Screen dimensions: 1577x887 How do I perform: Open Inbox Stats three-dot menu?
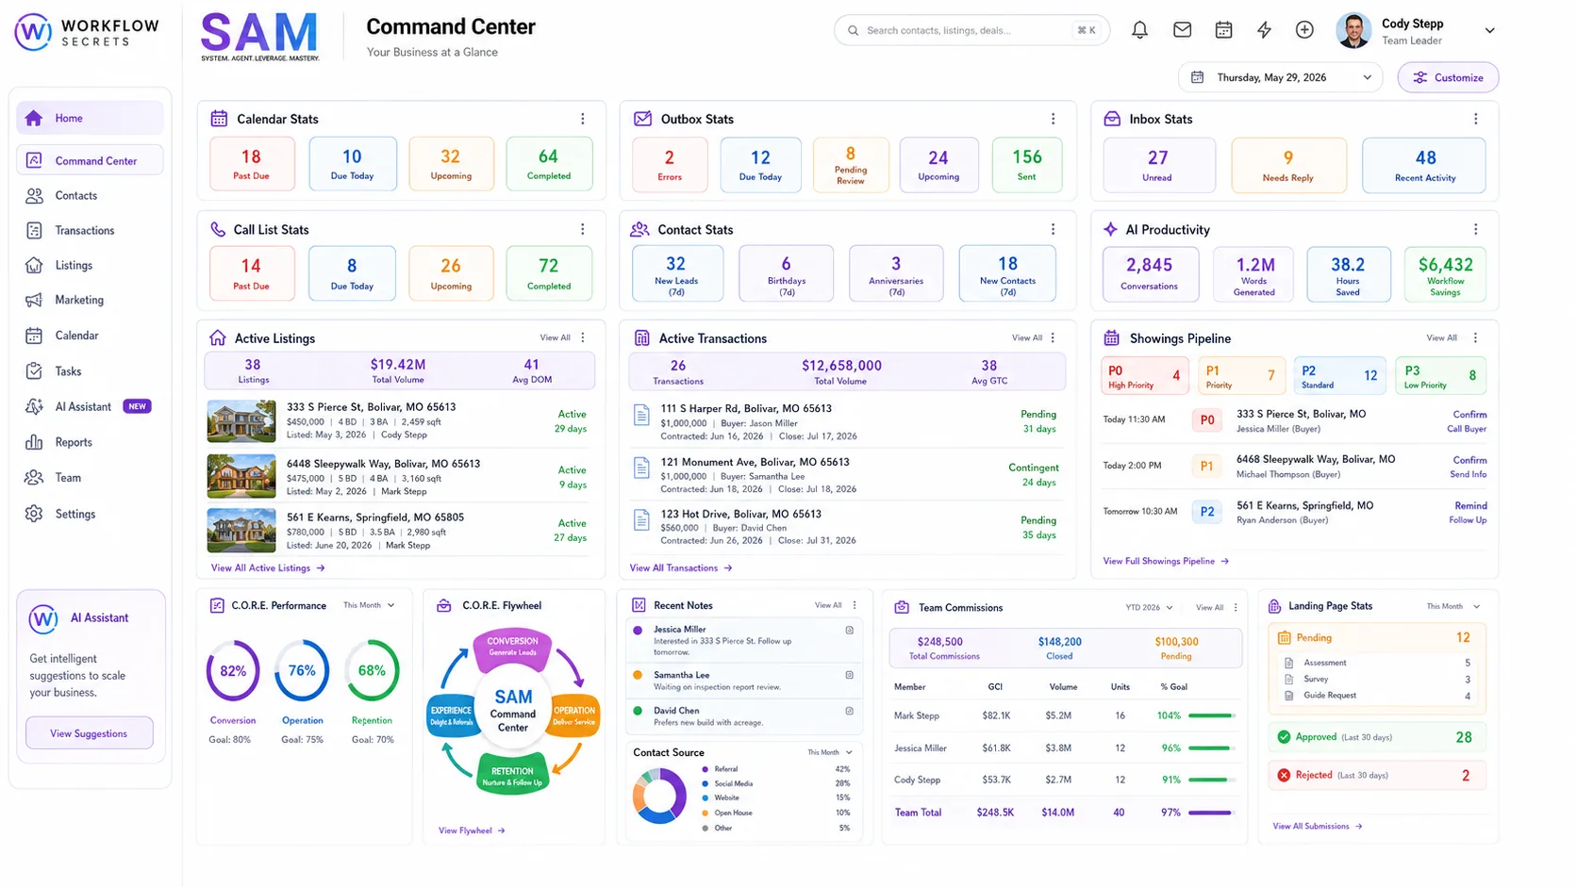1475,119
